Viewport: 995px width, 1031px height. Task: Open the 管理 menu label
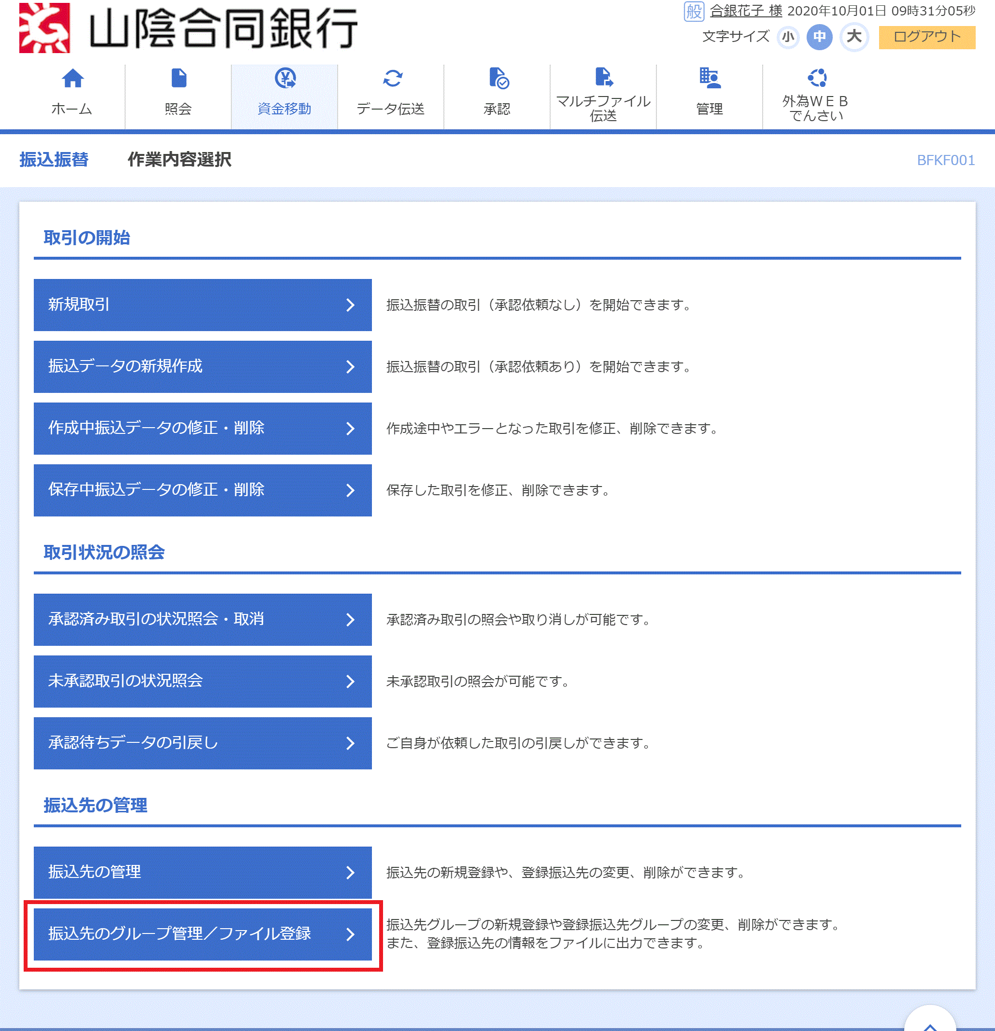click(x=710, y=109)
